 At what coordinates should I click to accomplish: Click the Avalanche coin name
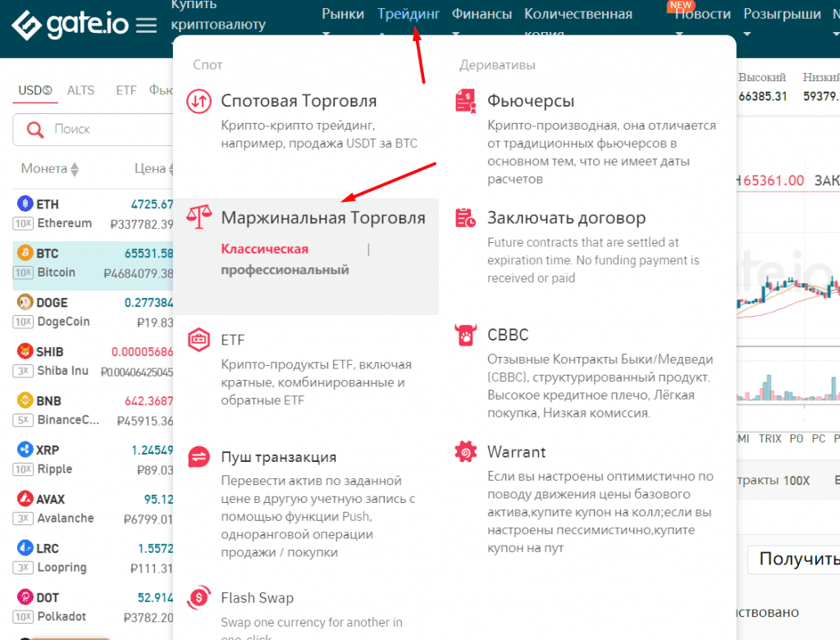click(x=66, y=519)
